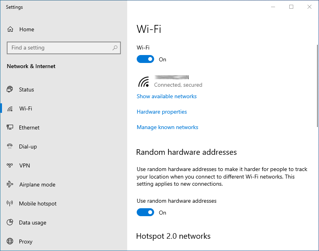Click the Wi-Fi signal icon in the sidebar
Screen dimensions: 319x251
(10, 109)
